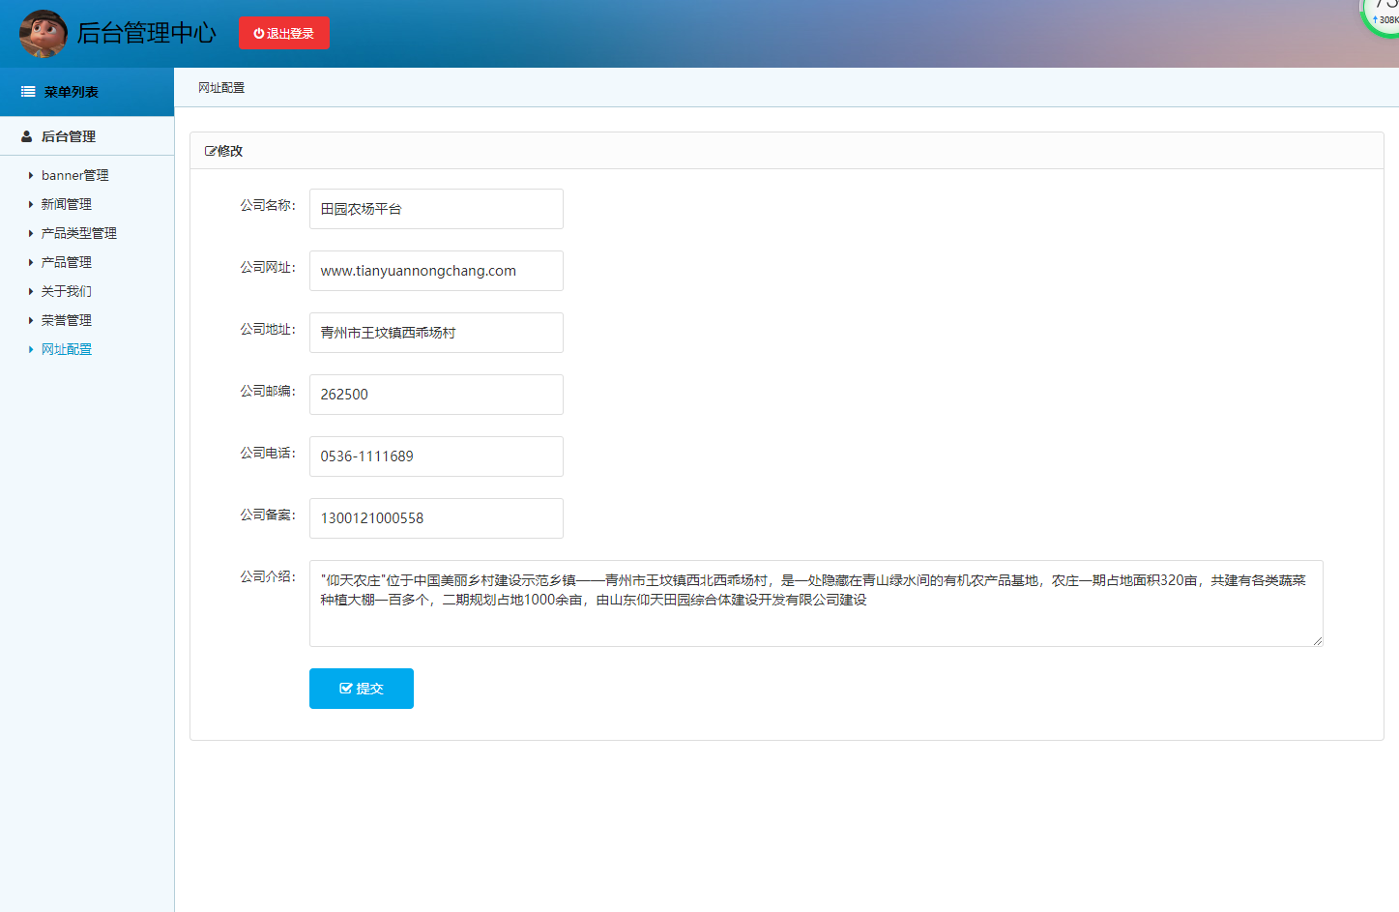
Task: Click the menu list icon beside 菜单列表
Action: click(x=26, y=91)
